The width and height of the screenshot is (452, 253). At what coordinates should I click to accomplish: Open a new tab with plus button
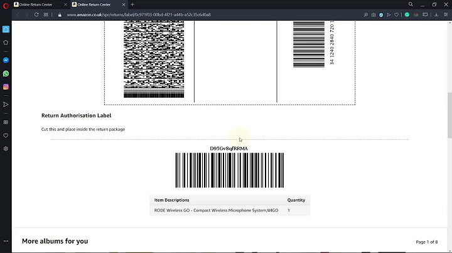(132, 4)
